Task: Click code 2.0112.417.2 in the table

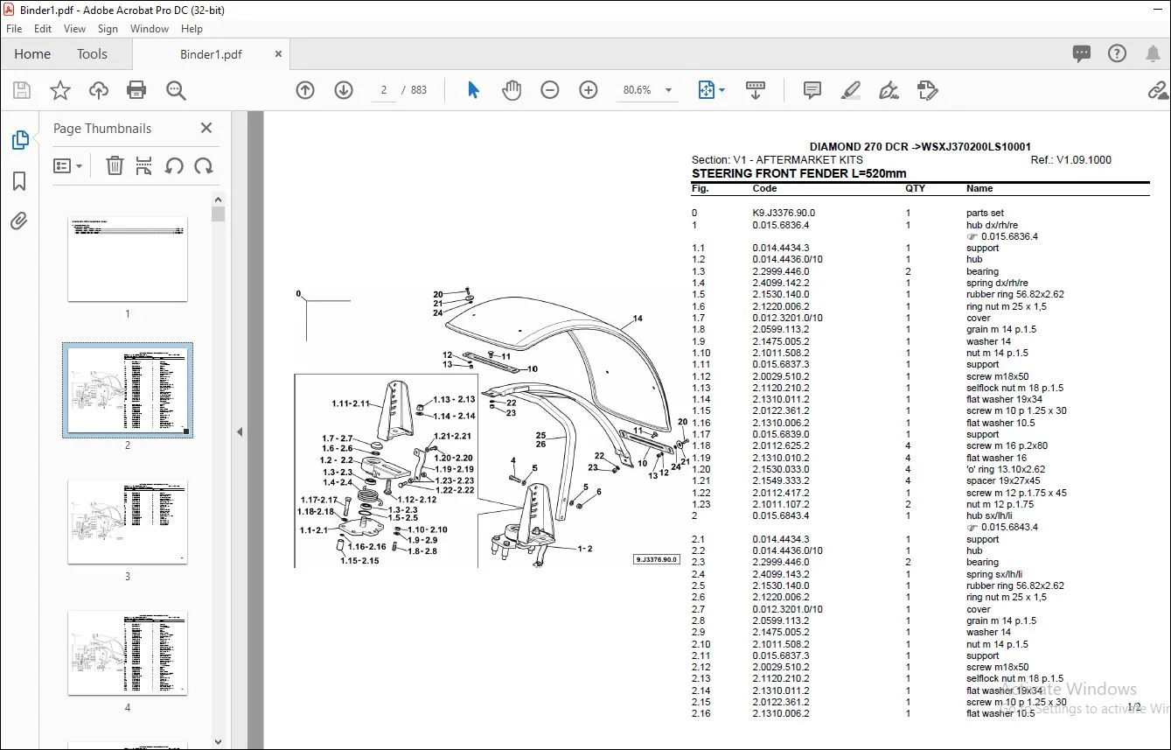Action: tap(781, 493)
